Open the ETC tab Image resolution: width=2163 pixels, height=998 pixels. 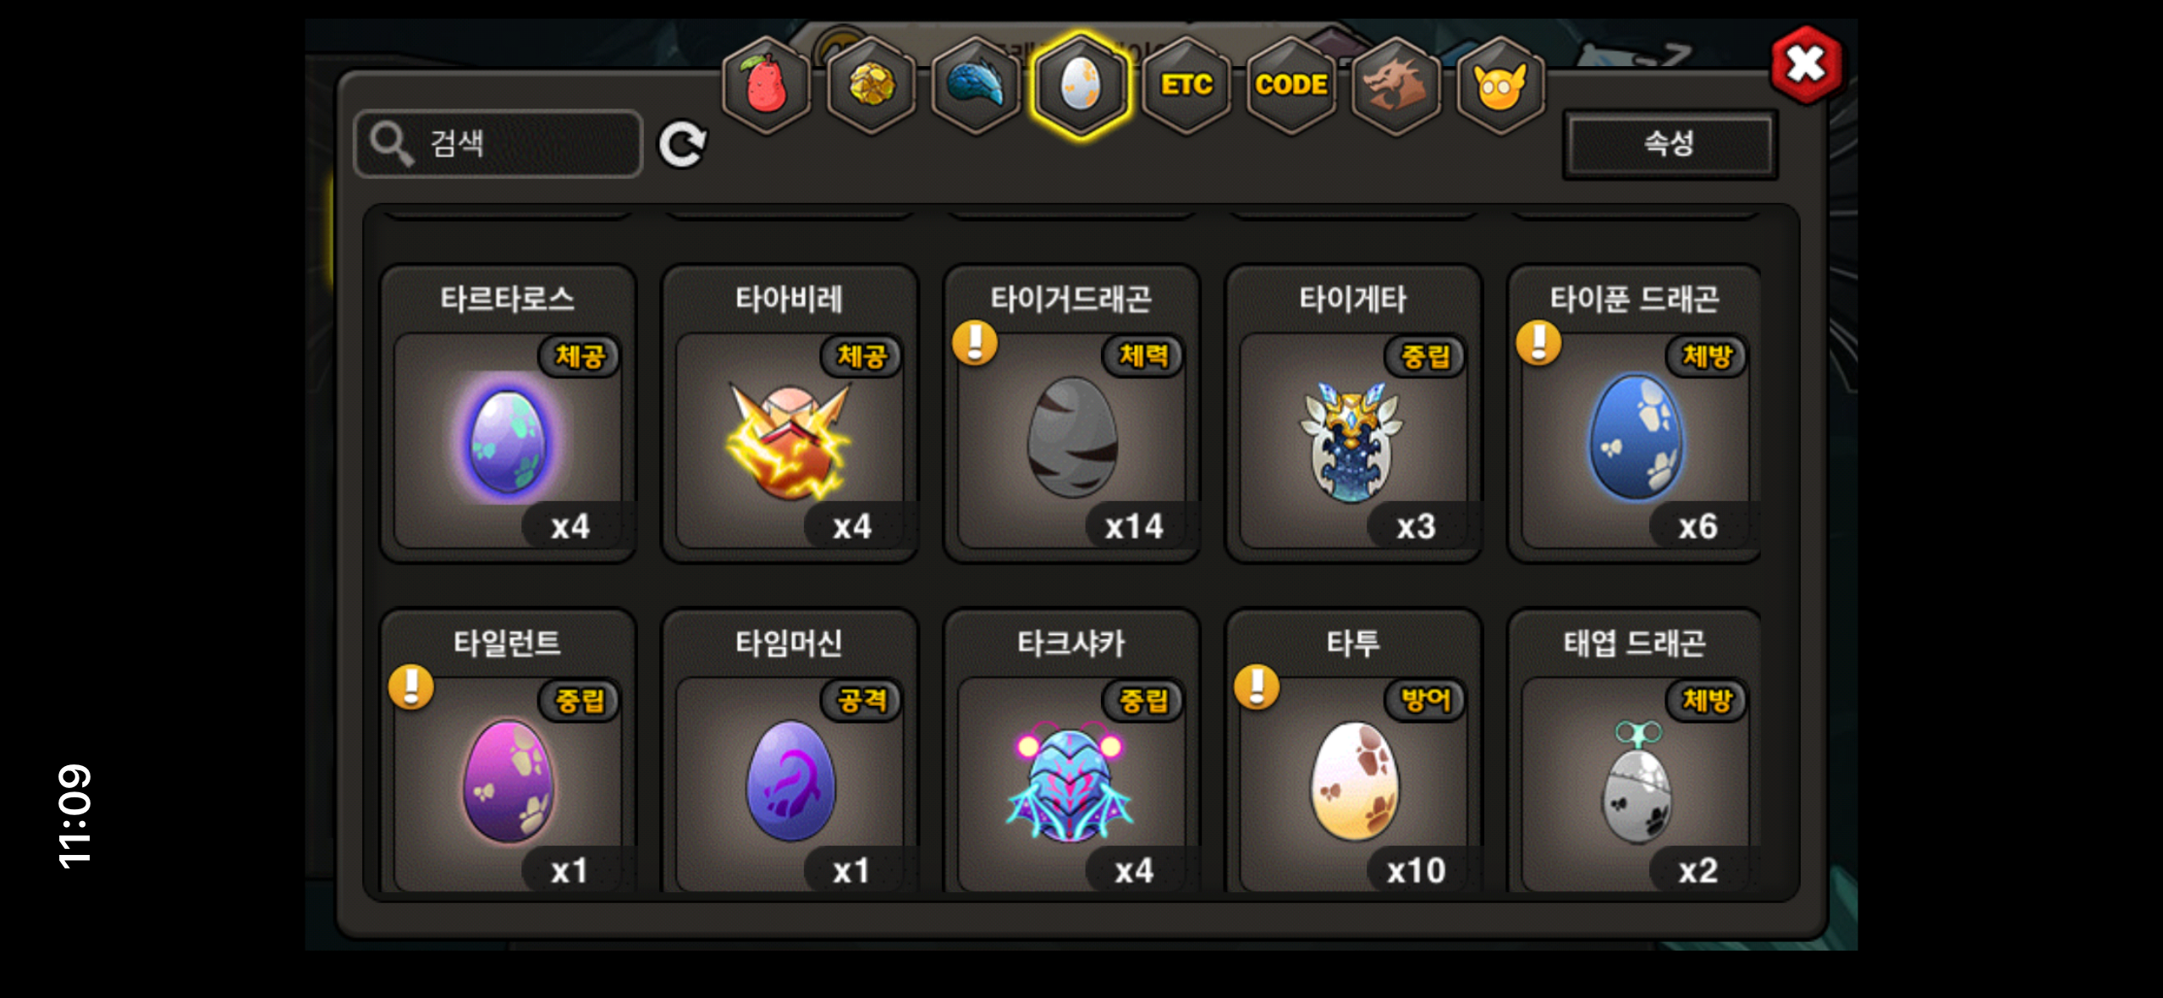1186,85
